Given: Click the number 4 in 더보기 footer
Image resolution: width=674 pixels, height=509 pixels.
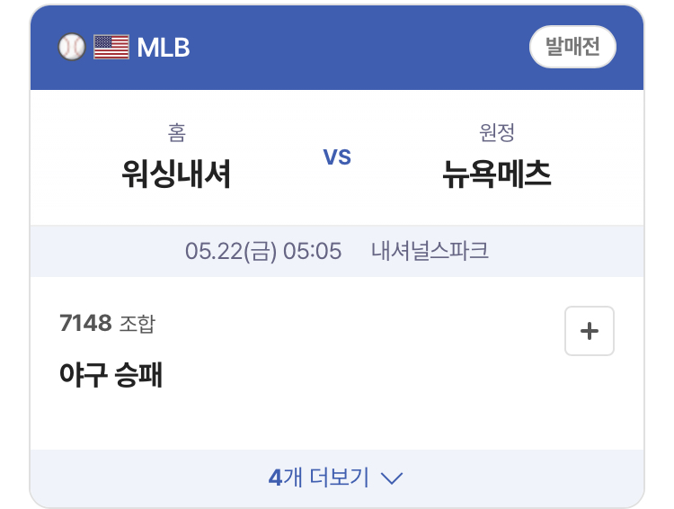Looking at the screenshot, I should coord(275,478).
